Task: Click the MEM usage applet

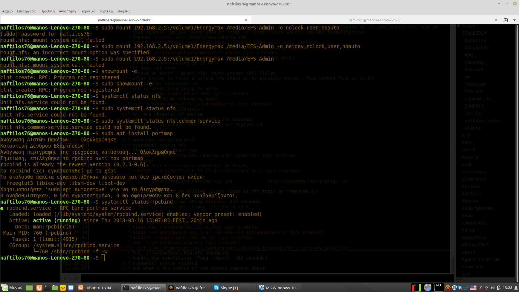Action: pos(427,287)
